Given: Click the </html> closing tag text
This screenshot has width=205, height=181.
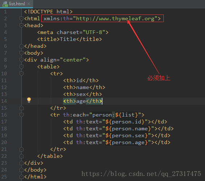Looking at the screenshot, I should pos(35,177).
